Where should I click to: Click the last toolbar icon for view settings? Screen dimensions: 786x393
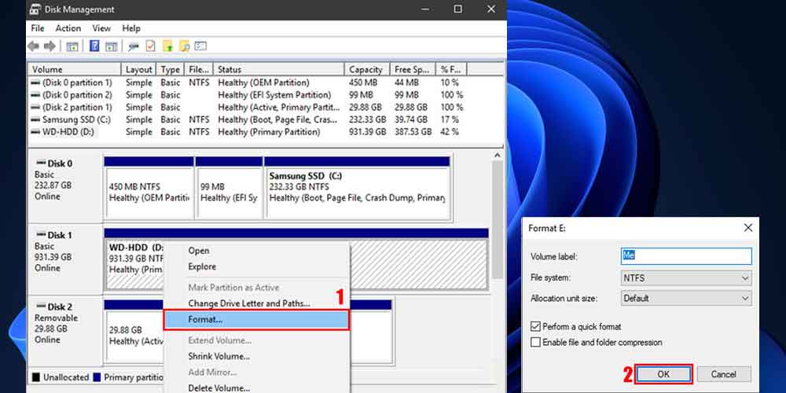point(200,46)
